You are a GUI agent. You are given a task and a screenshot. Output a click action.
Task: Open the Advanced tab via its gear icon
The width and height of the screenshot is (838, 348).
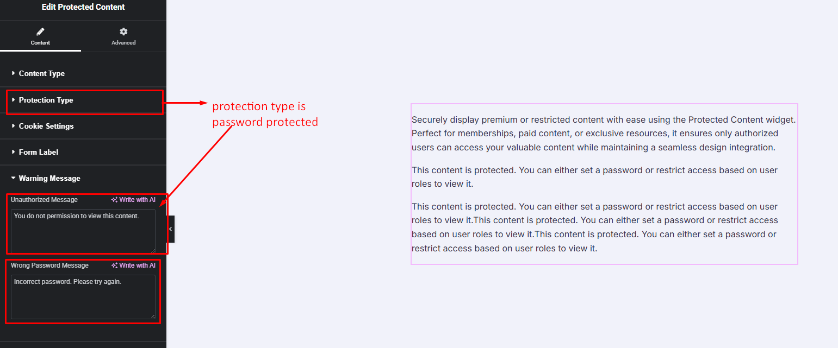click(x=123, y=31)
